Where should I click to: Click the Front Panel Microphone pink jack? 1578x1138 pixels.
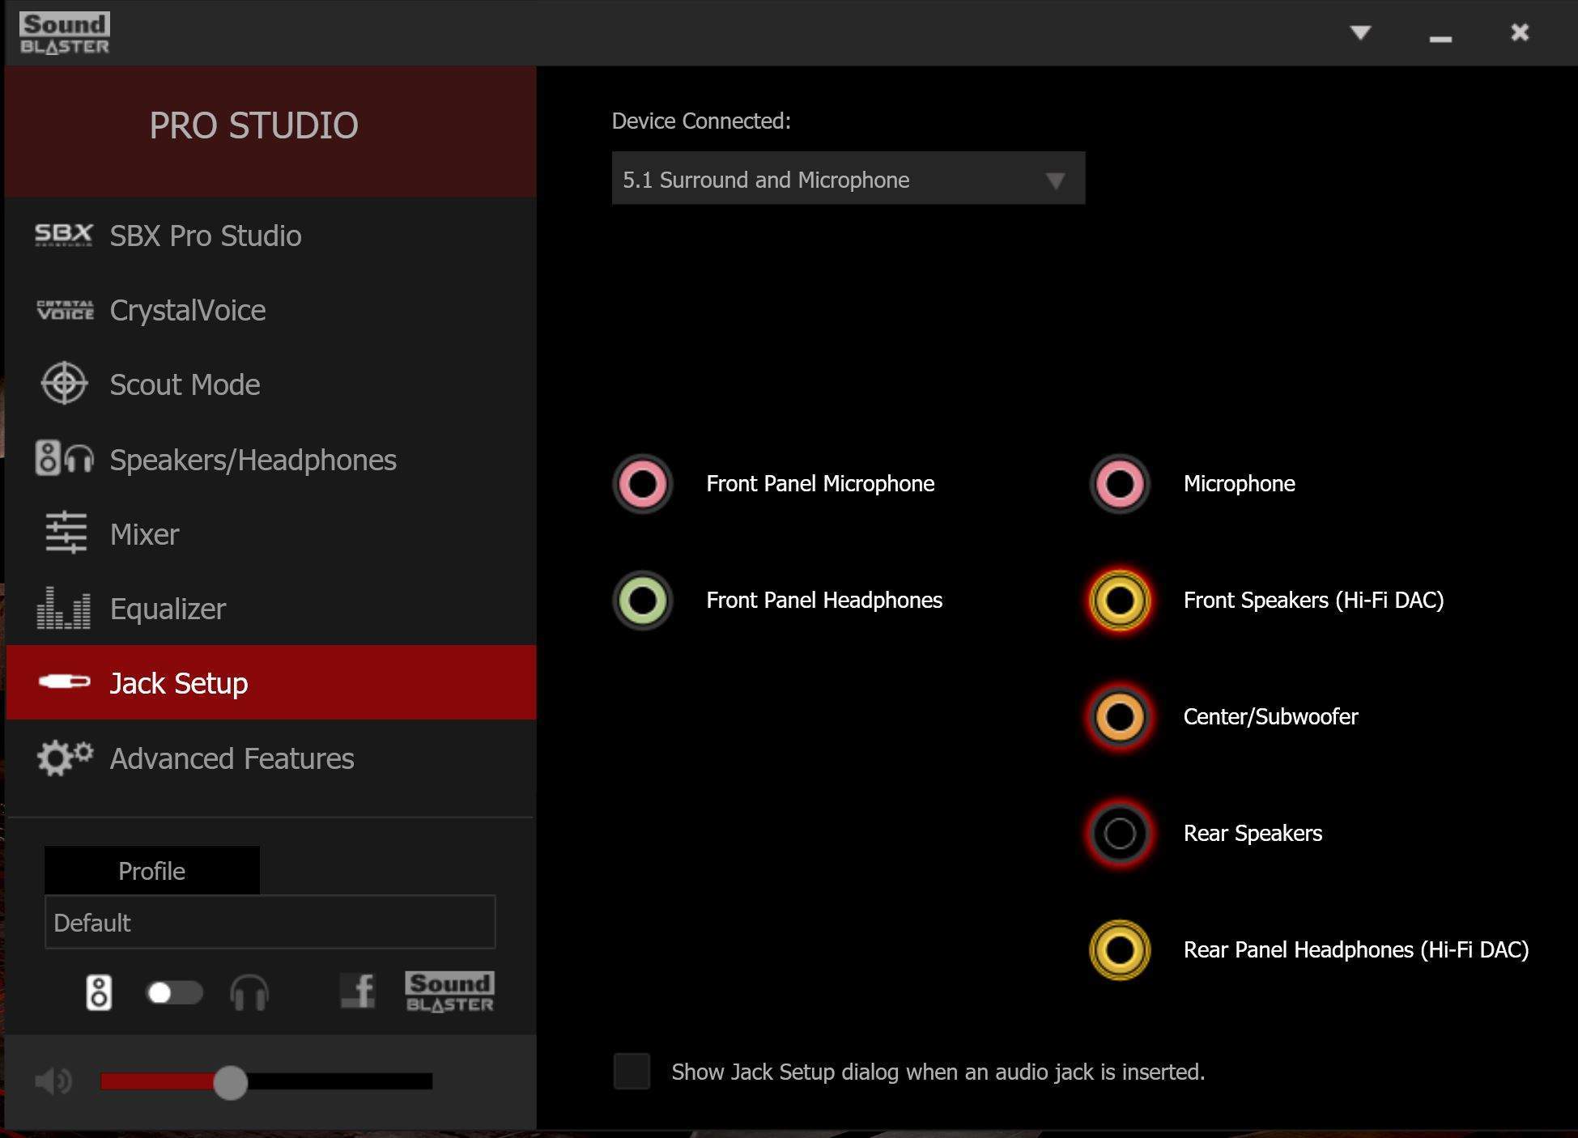coord(643,484)
